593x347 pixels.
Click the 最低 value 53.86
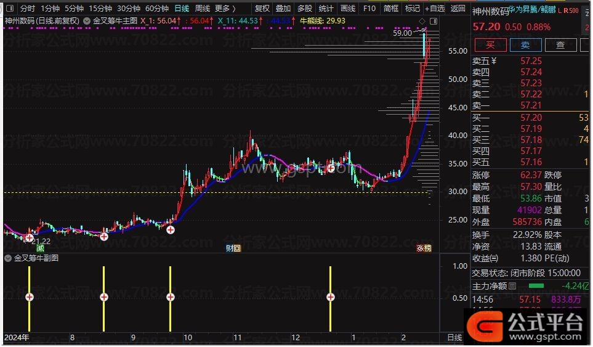point(531,198)
